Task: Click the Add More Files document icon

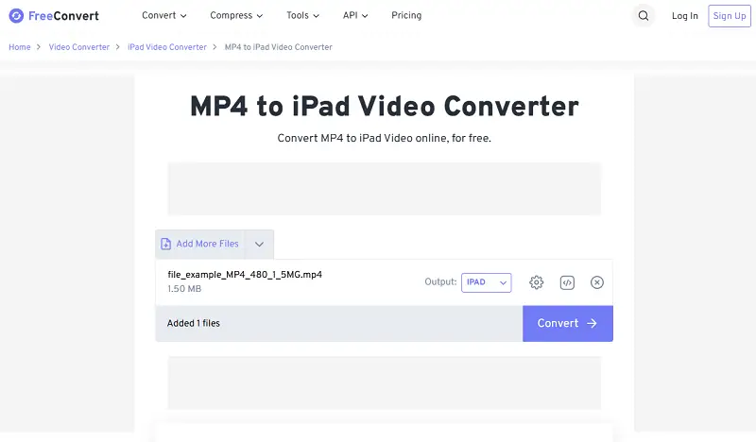Action: click(166, 244)
